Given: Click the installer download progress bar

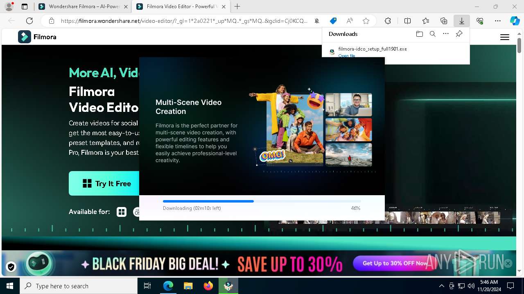Looking at the screenshot, I should [x=262, y=201].
